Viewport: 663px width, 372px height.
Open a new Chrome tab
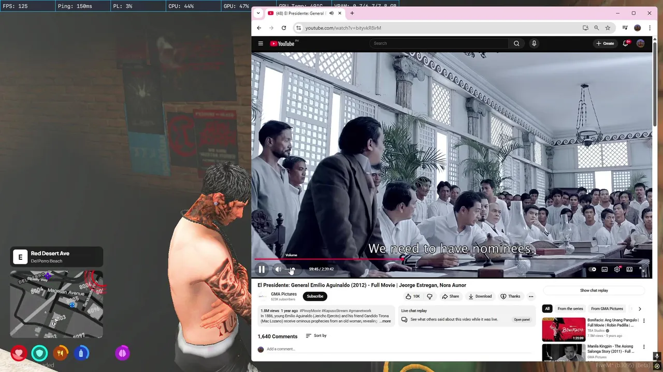(x=352, y=13)
